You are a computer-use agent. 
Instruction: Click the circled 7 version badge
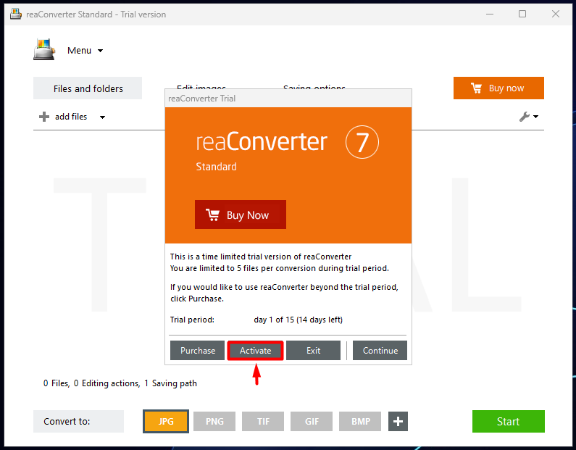[362, 142]
